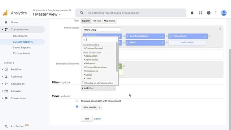Open the user account avatar
This screenshot has width=231, height=130.
click(x=224, y=13)
